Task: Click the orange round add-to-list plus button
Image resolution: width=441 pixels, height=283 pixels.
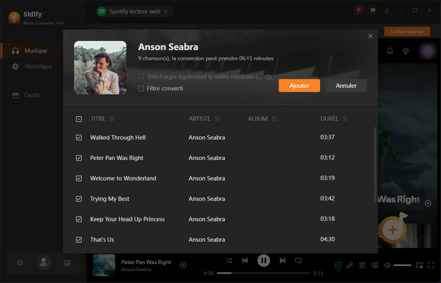Action: [x=392, y=230]
